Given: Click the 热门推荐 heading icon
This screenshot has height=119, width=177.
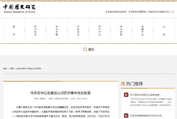Looking at the screenshot, I should (x=123, y=84).
